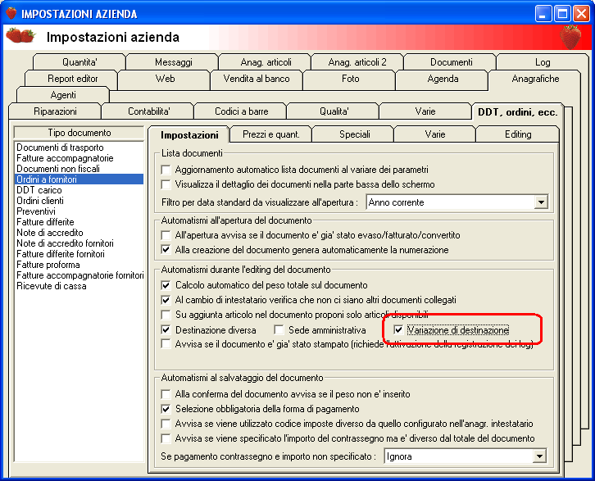Open the Anag. articoli 2 tab
Viewport: 595px width, 481px height.
pos(357,62)
